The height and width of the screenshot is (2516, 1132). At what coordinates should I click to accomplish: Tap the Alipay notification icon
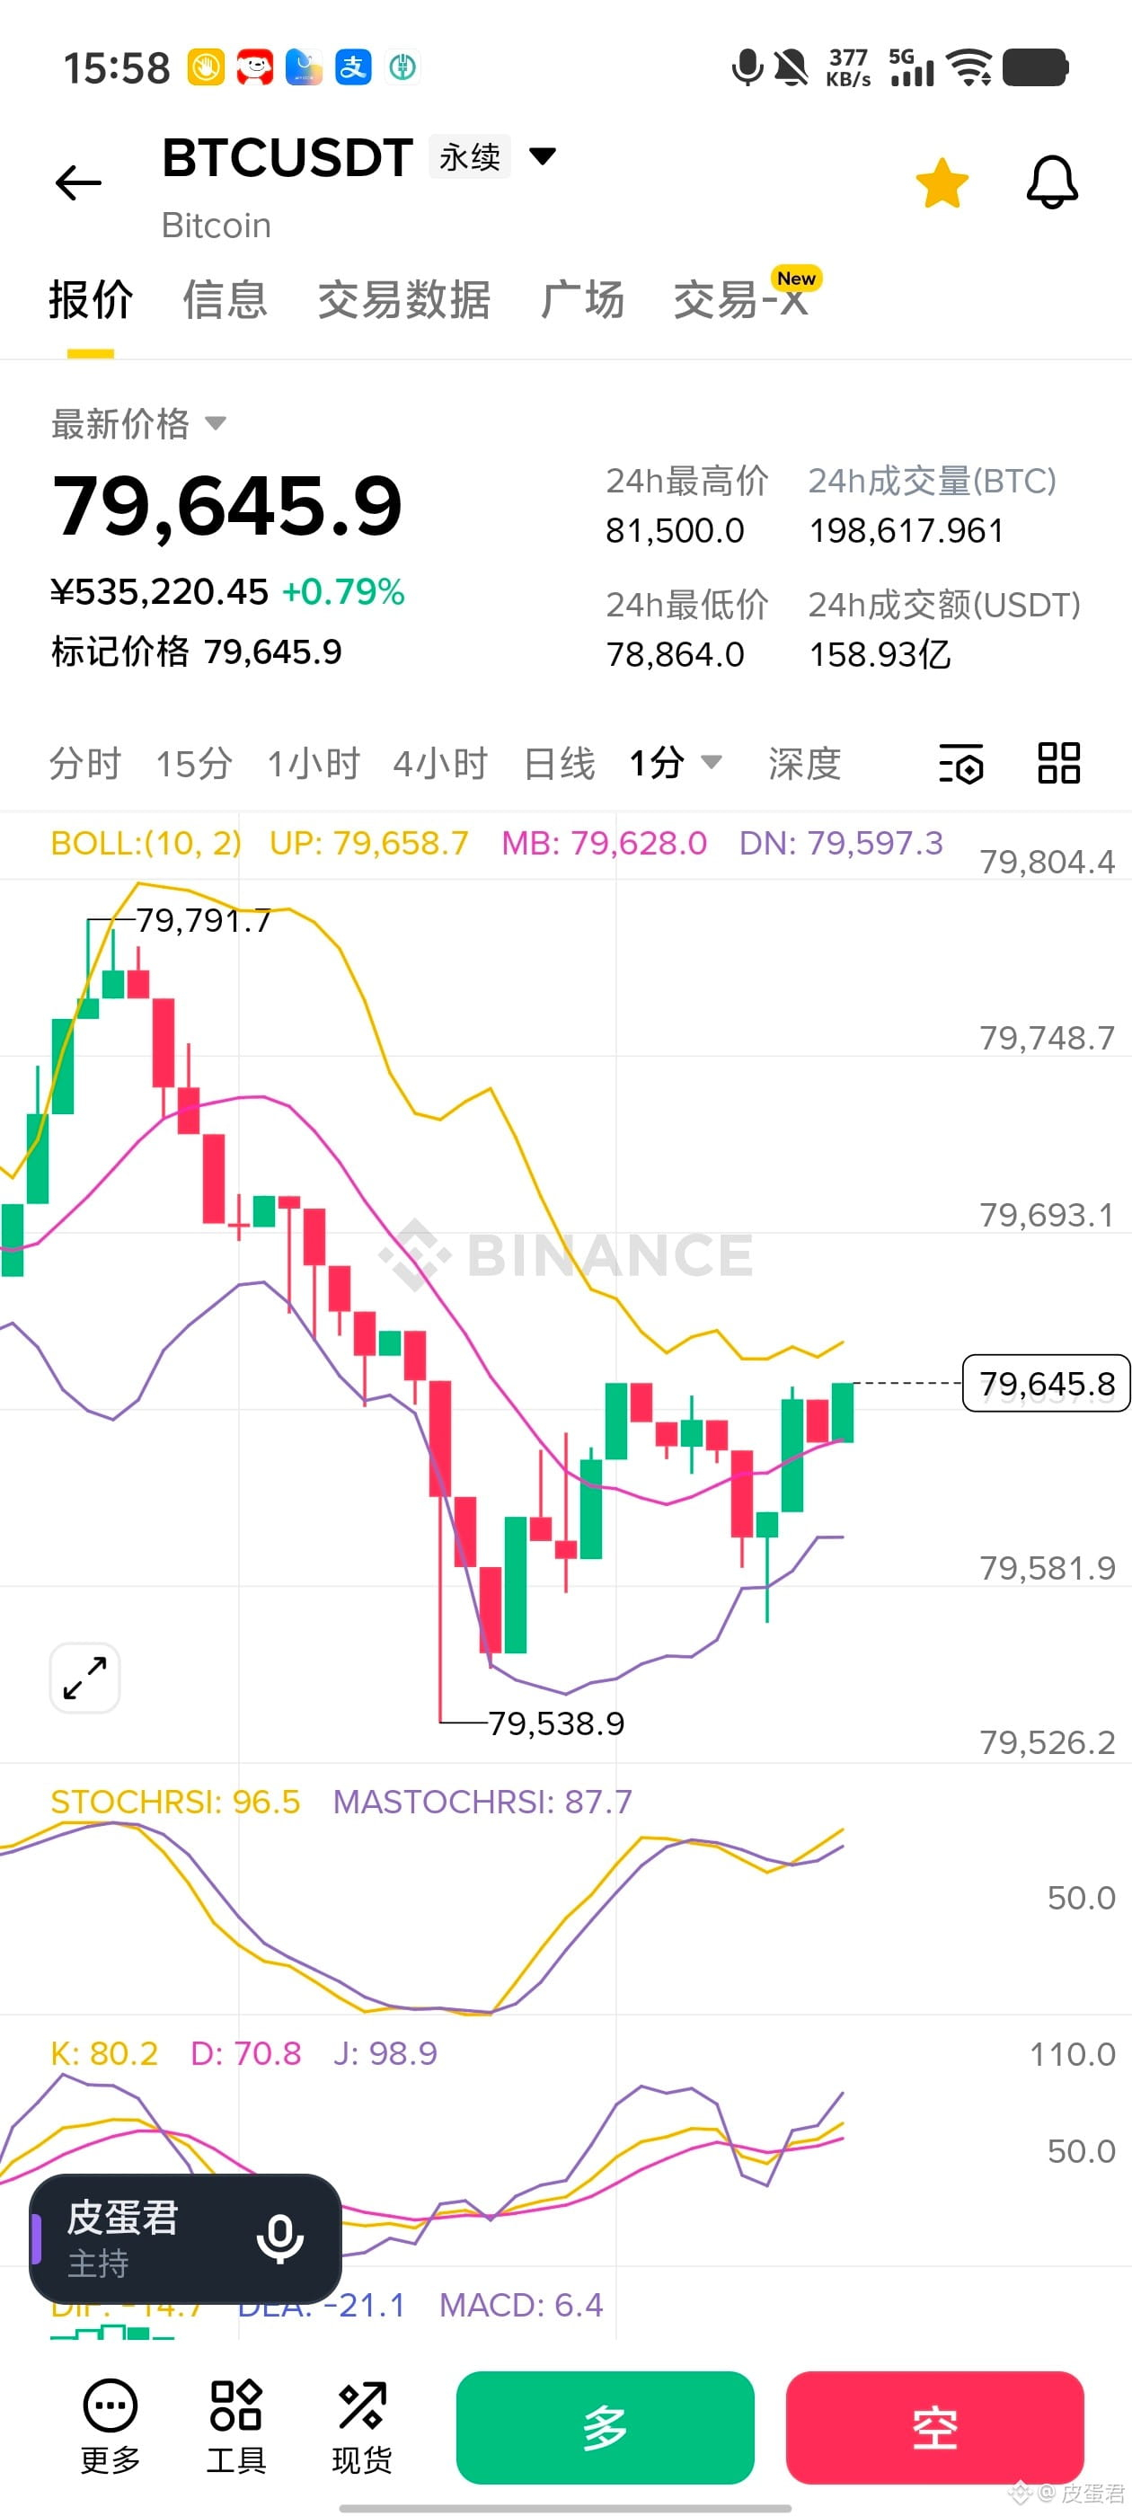[x=352, y=67]
